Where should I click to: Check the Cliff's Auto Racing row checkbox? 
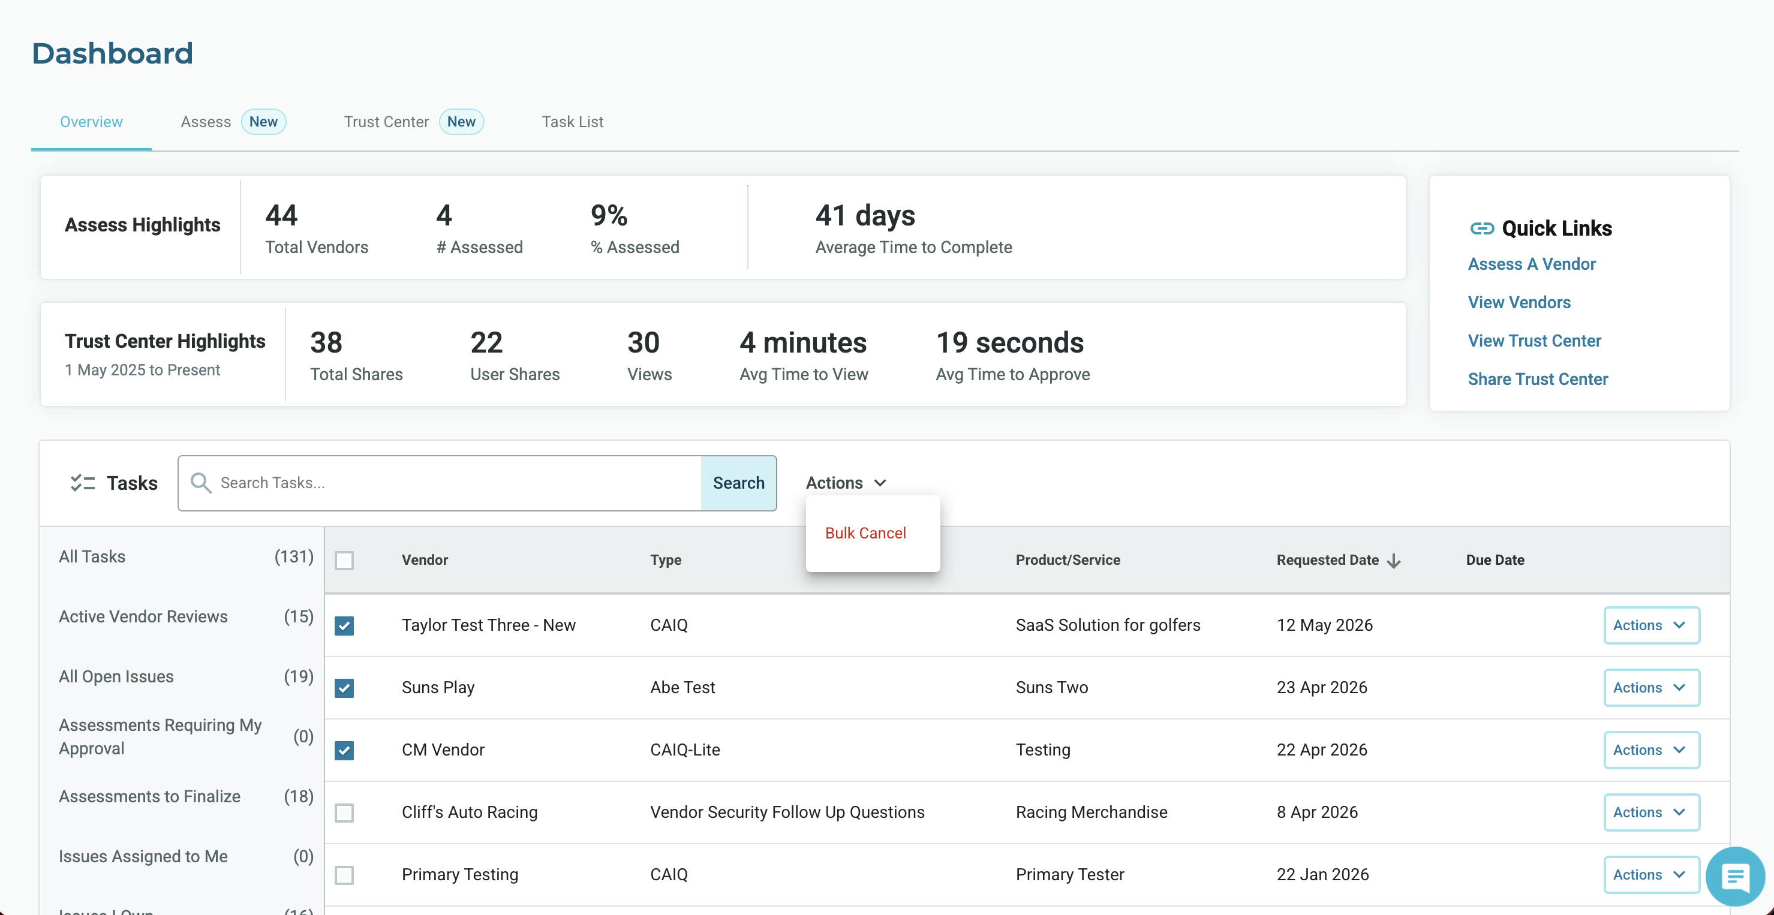[x=344, y=812]
